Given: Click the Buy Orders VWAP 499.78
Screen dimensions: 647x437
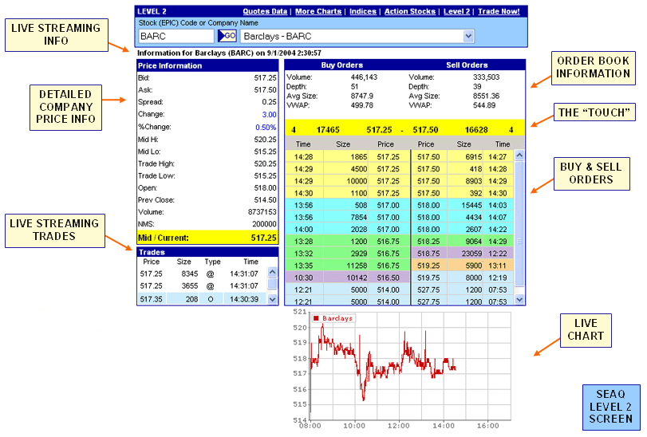Looking at the screenshot, I should [x=362, y=105].
